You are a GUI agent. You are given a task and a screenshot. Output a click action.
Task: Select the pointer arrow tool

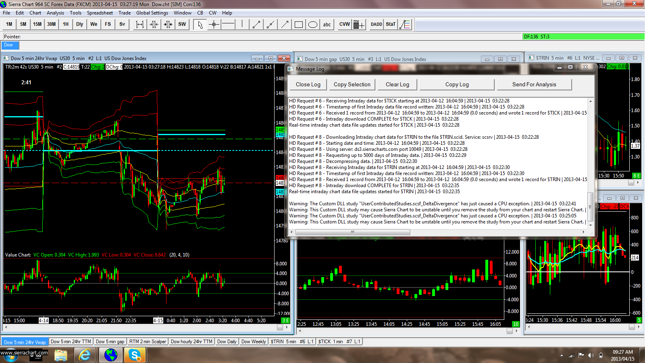(200, 25)
